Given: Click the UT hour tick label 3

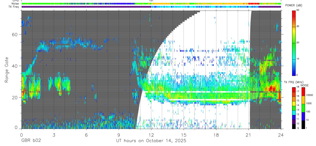Looking at the screenshot, I should tap(54, 135).
